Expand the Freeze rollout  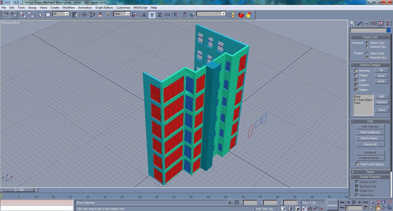(370, 172)
